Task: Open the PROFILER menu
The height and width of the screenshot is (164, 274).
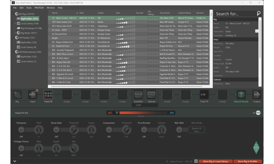Action: tap(39, 7)
